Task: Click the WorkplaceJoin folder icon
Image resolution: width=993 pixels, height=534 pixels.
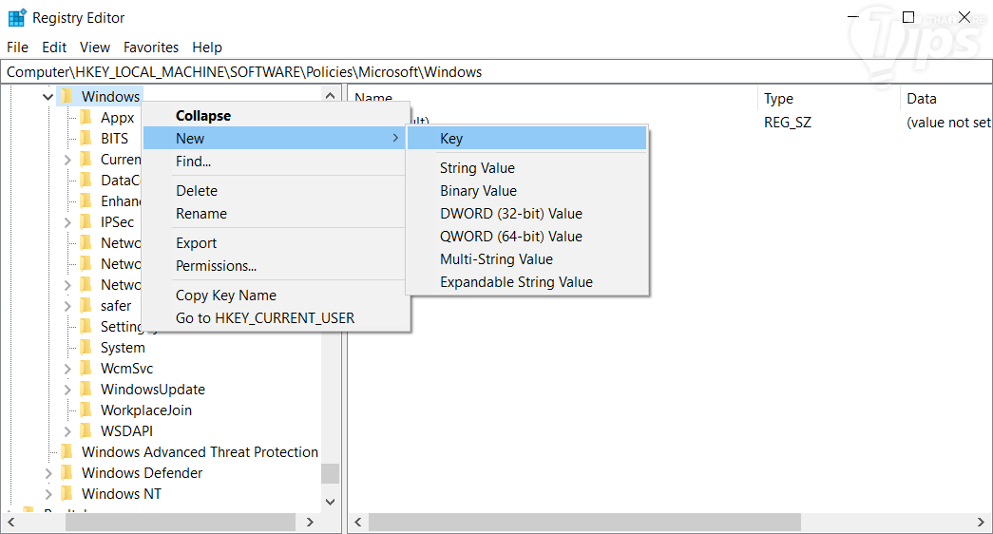Action: 86,410
